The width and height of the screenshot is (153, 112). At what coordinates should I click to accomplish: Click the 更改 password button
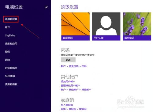coord(68,60)
